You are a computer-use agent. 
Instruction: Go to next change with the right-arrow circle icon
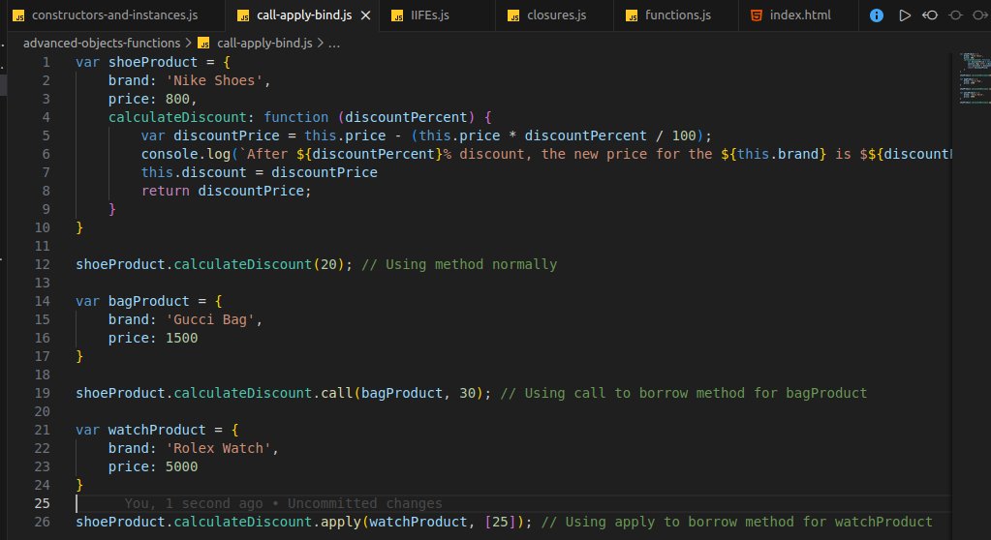point(980,15)
